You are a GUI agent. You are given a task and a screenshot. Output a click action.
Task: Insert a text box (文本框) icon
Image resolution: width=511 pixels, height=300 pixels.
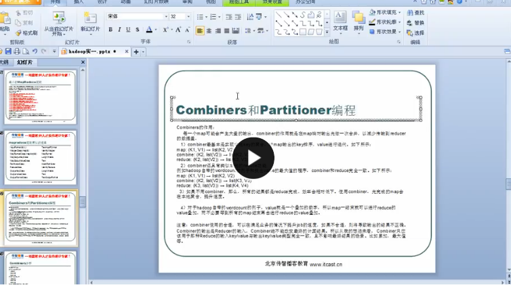pos(340,17)
